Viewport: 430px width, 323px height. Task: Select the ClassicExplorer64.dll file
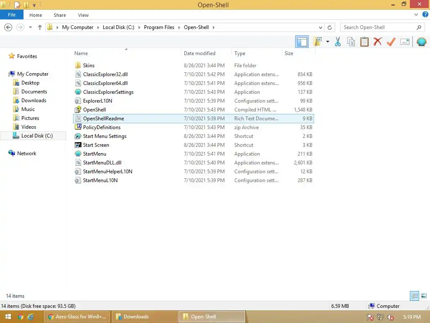[193, 83]
